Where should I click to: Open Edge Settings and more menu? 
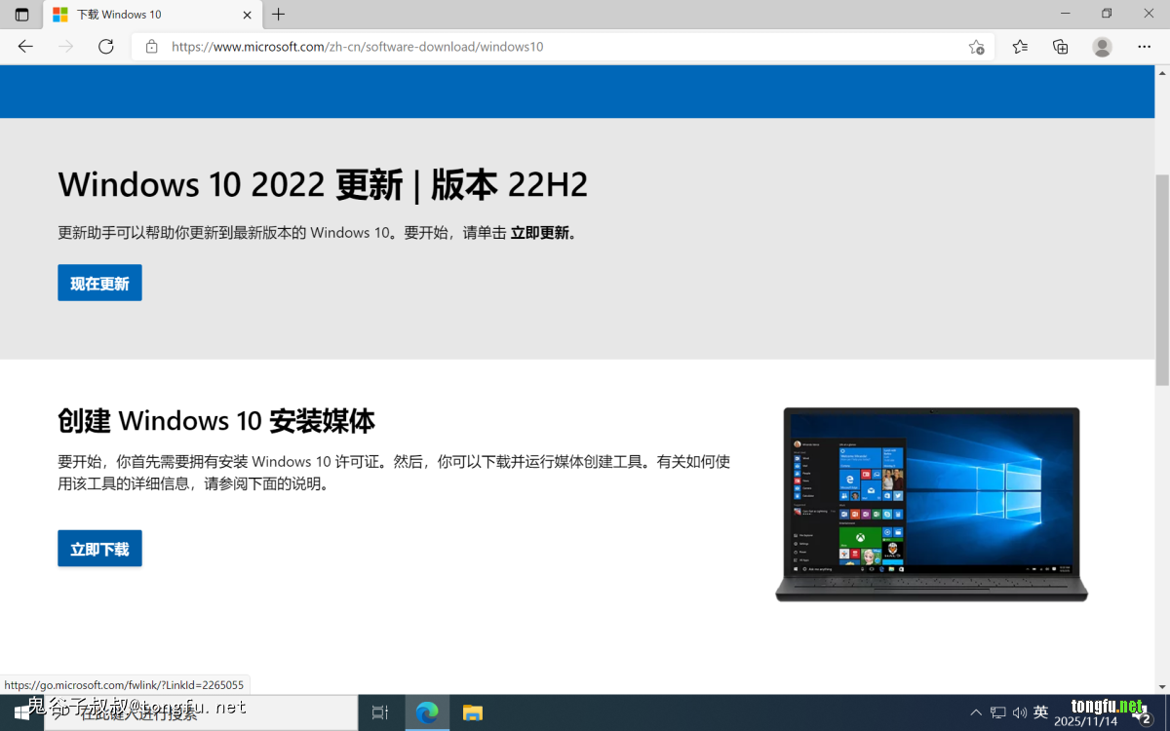coord(1144,47)
